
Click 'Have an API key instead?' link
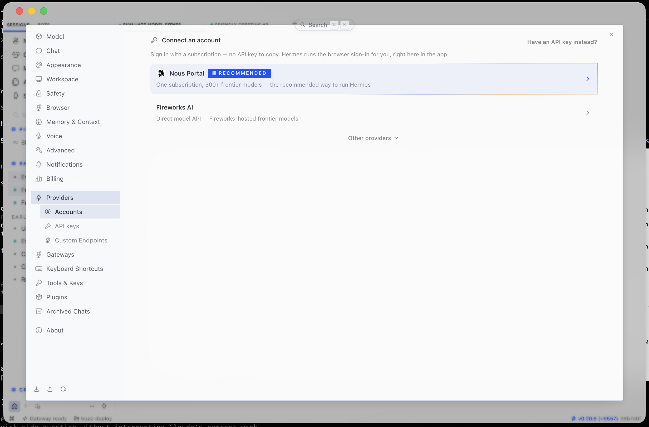tap(562, 42)
